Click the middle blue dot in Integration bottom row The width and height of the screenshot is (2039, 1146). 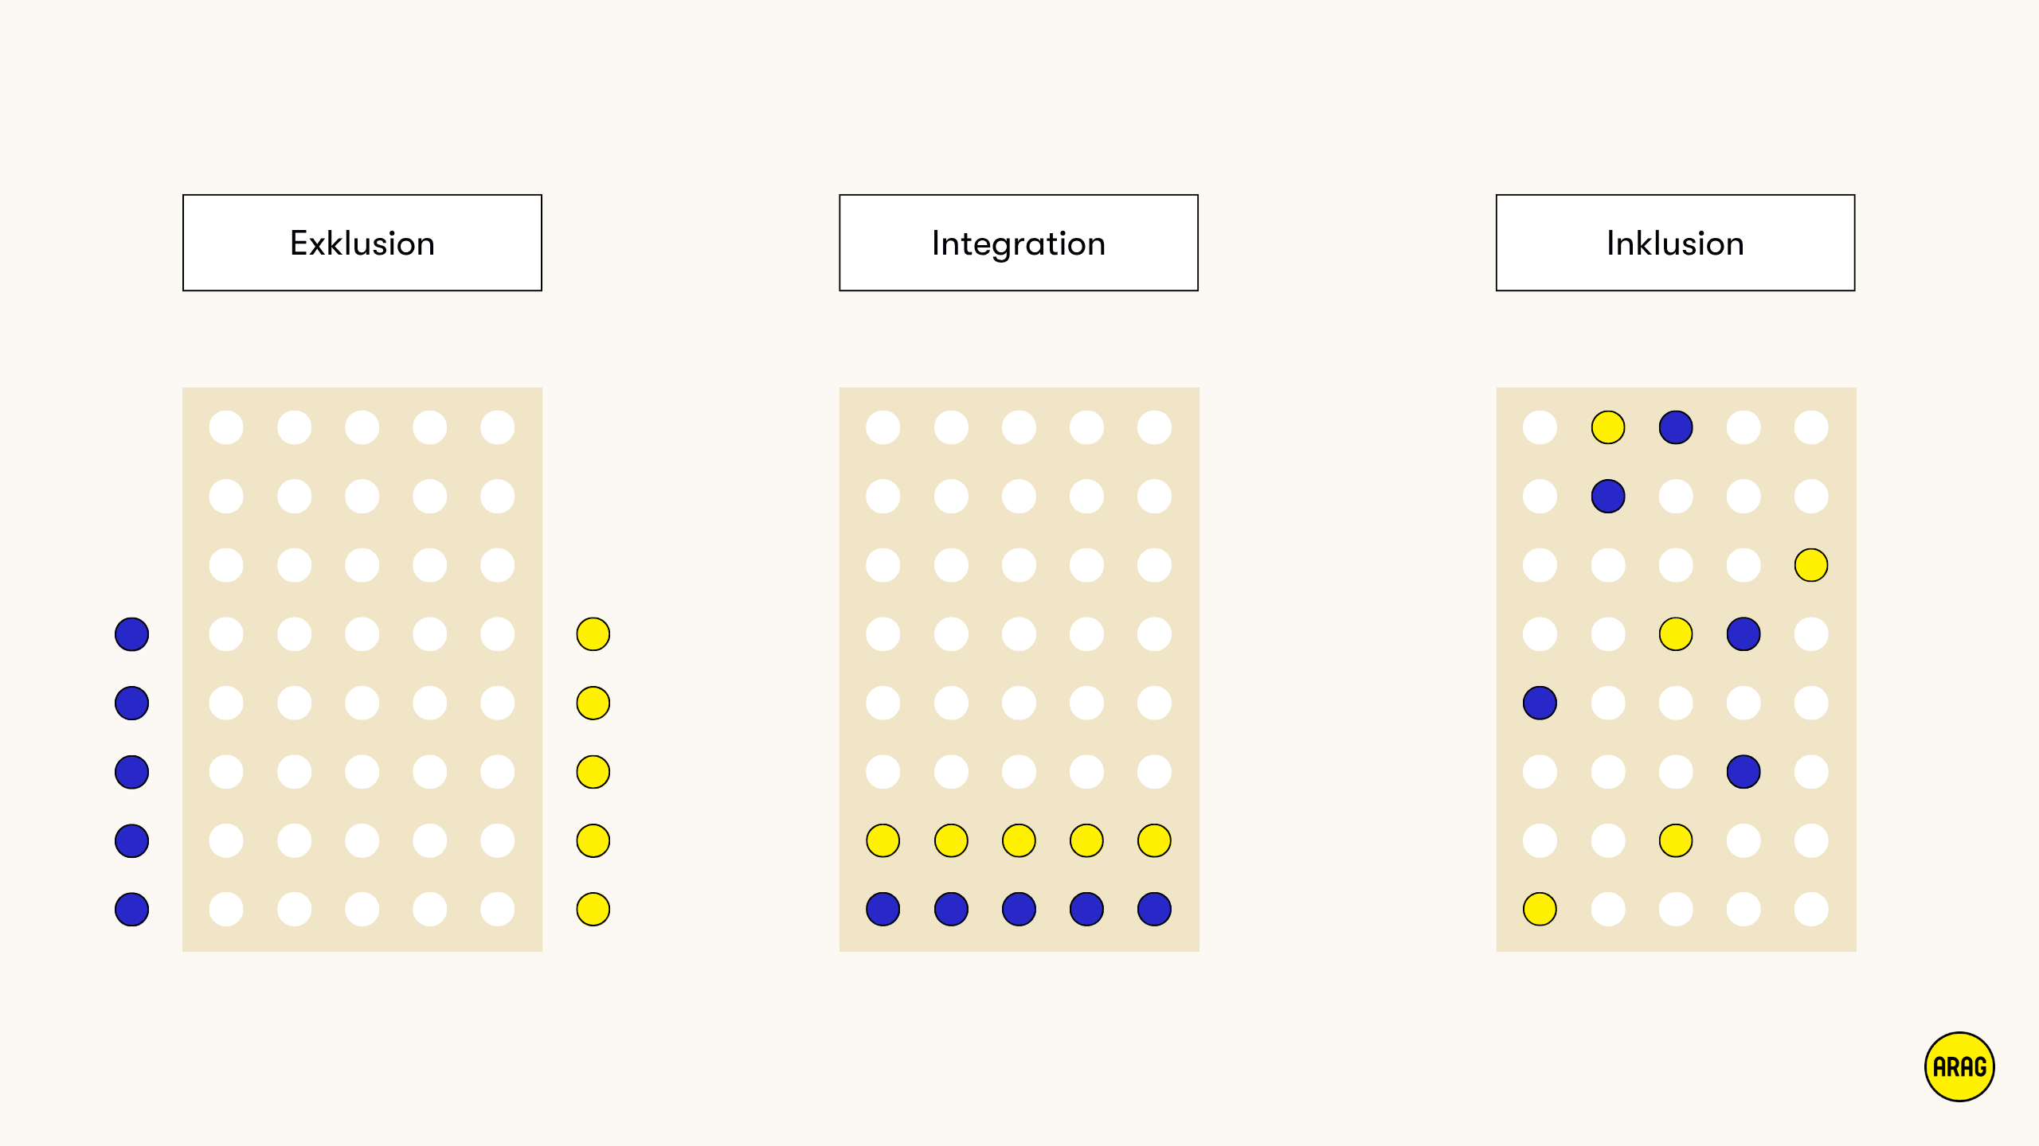[x=1019, y=909]
